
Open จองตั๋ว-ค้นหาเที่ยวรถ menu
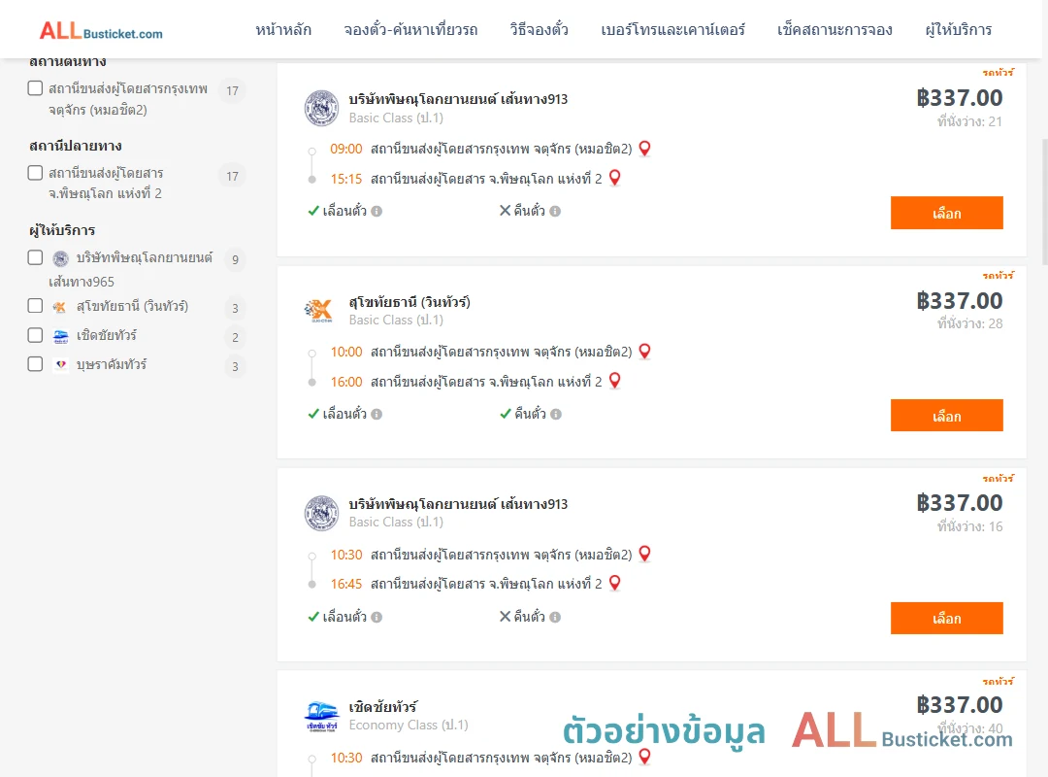(x=410, y=30)
